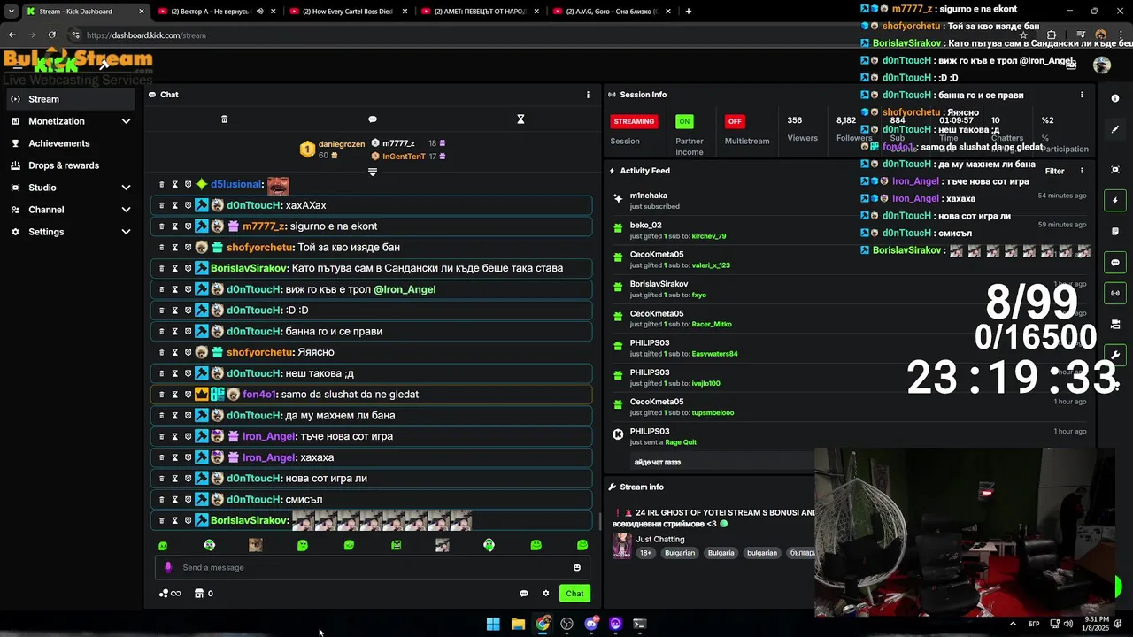Click the screen capture frame icon in right sidebar
Screen dimensions: 1133x637
click(x=1115, y=169)
